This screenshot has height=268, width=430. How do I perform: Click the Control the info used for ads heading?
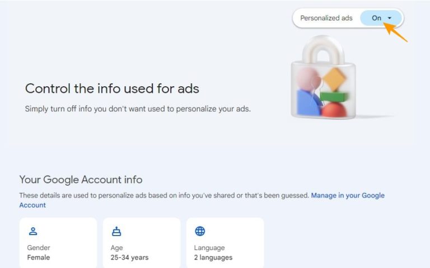point(112,88)
